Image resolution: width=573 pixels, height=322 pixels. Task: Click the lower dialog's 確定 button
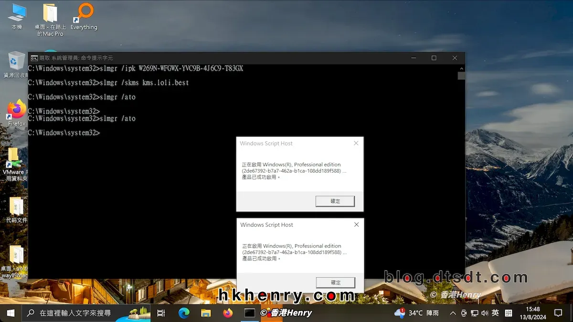(335, 282)
